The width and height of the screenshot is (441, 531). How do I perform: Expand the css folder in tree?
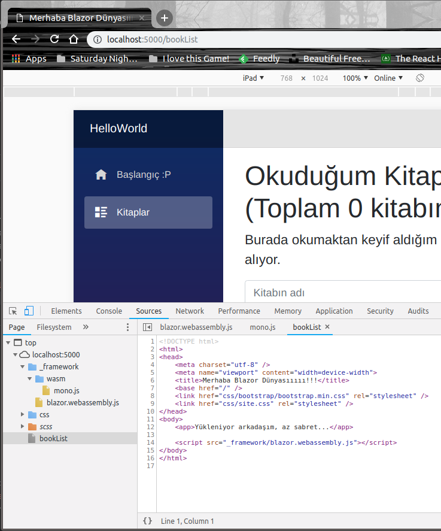23,415
